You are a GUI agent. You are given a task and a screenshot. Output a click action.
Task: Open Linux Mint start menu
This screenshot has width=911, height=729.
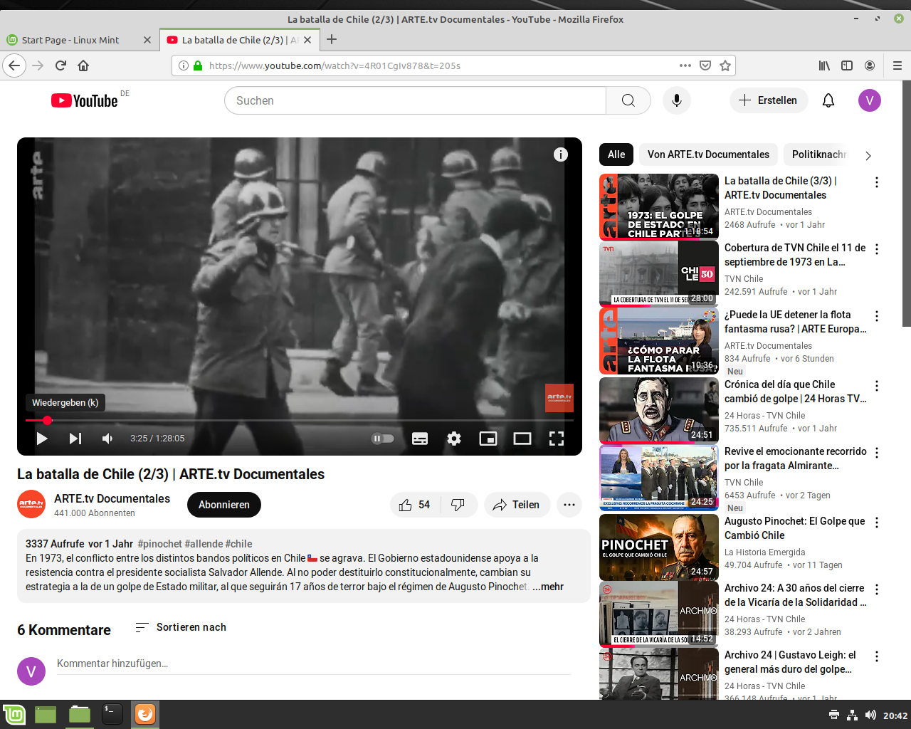click(x=14, y=714)
